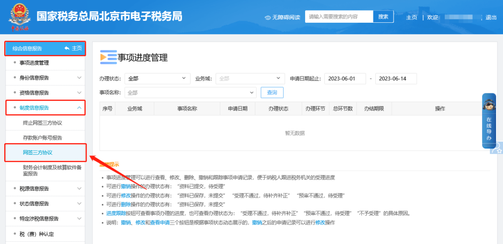Click the 办结期限 column header
This screenshot has width=503, height=244.
(374, 109)
